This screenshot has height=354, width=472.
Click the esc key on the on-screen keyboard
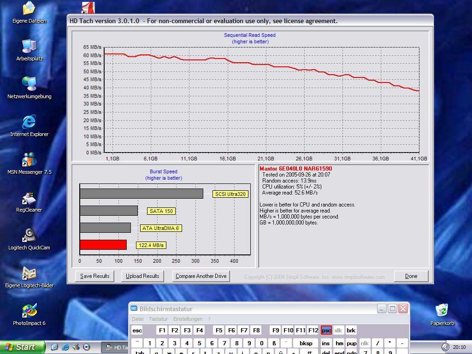click(137, 330)
